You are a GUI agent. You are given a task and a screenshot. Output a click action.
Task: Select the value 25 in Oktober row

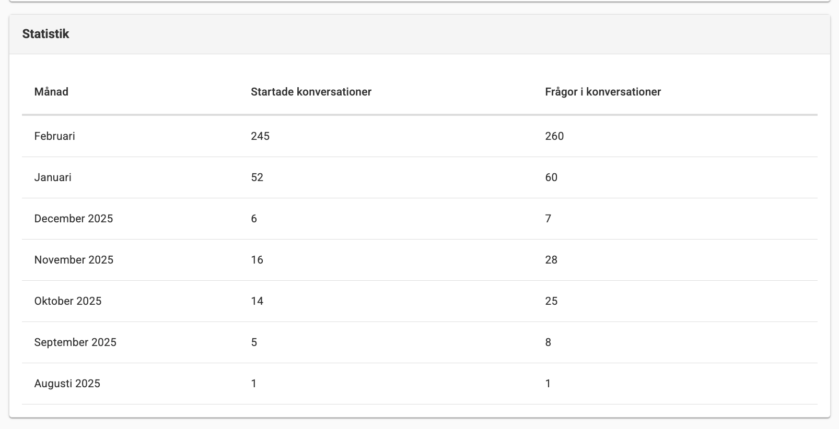pyautogui.click(x=551, y=301)
